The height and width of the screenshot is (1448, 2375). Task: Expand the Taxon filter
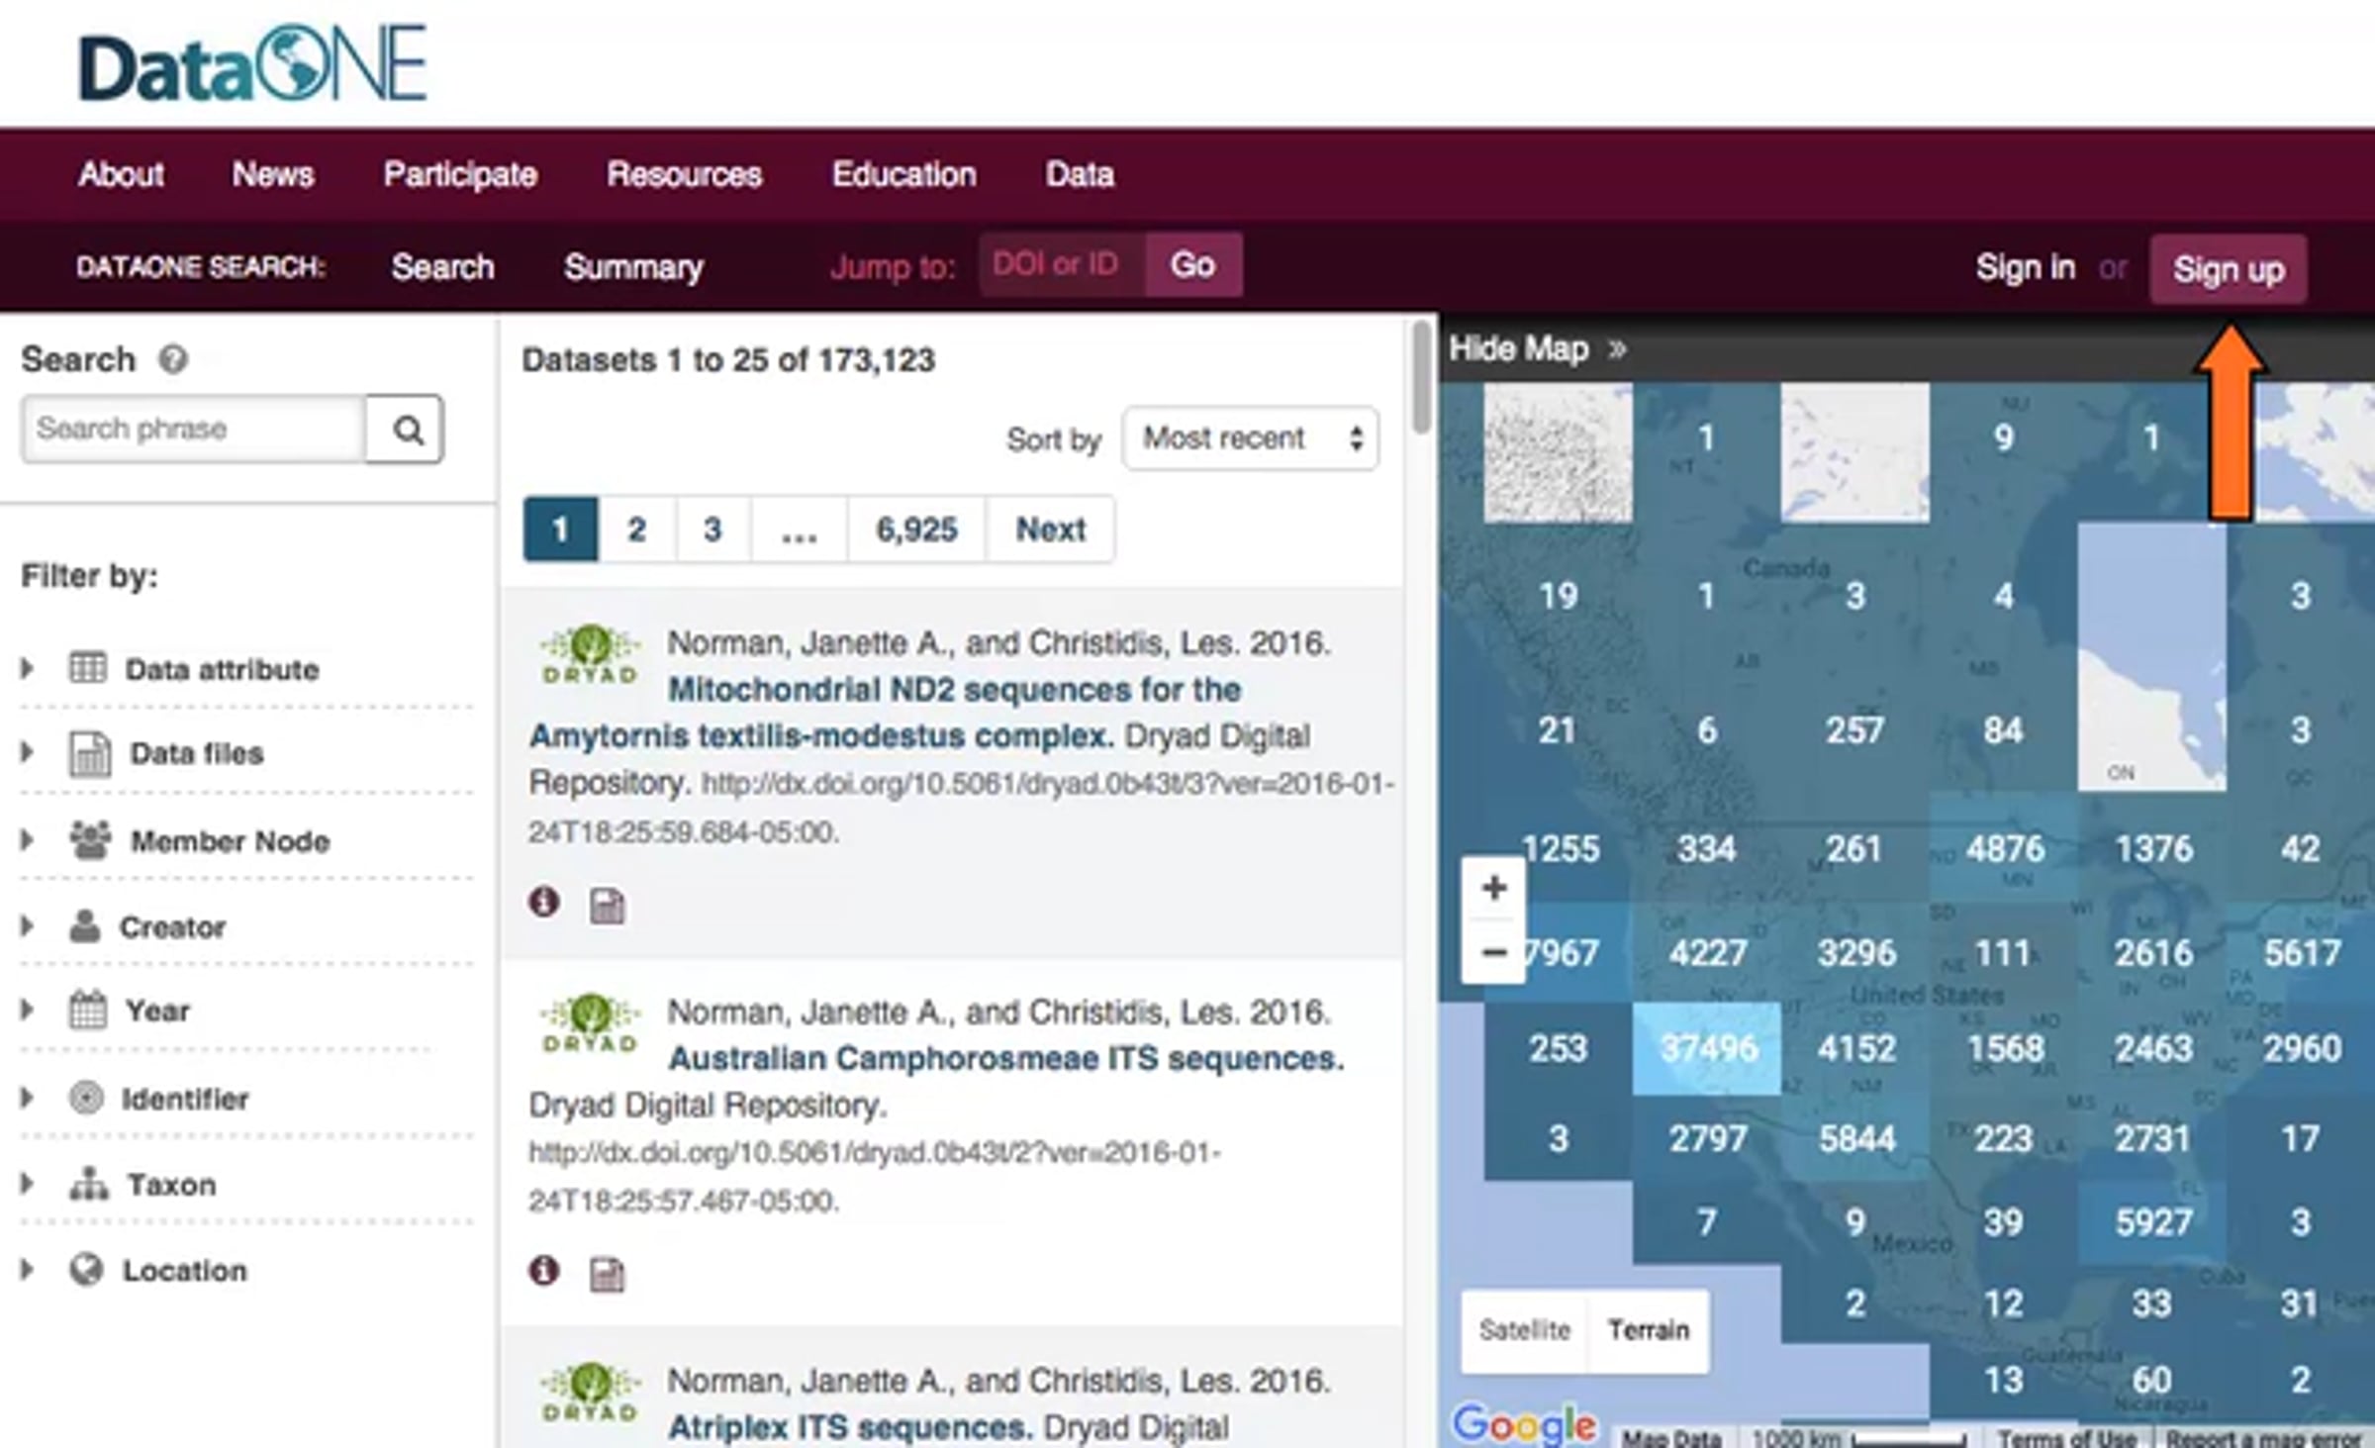tap(170, 1185)
